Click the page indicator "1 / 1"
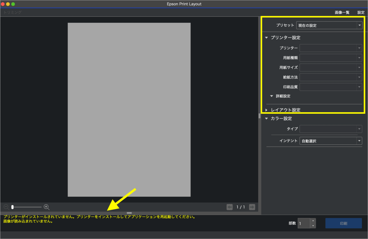 [241, 207]
